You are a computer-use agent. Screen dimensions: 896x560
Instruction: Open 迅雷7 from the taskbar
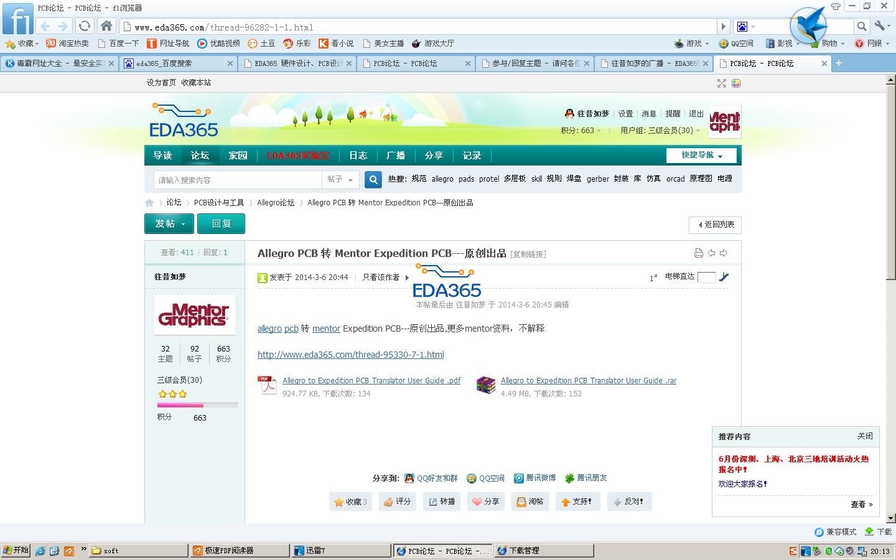coord(341,551)
